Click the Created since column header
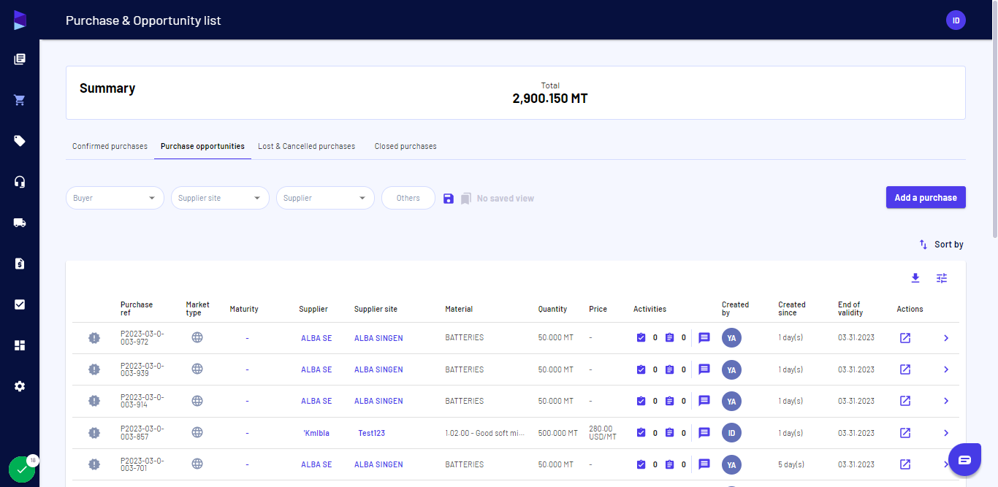998x487 pixels. pos(792,309)
